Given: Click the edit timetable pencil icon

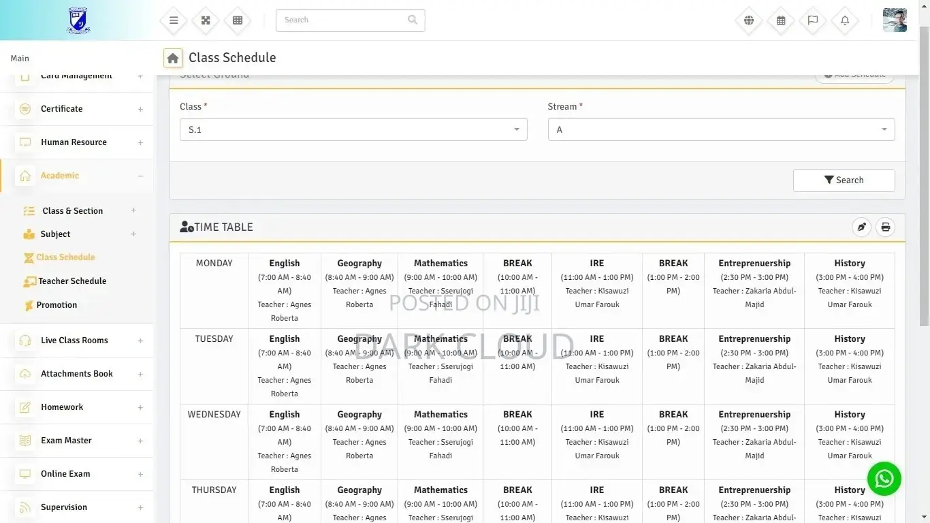Looking at the screenshot, I should [862, 227].
